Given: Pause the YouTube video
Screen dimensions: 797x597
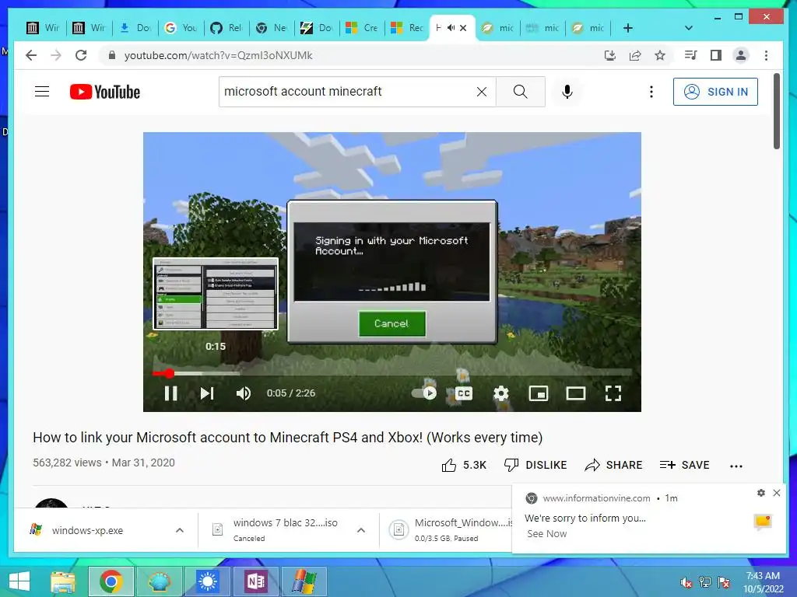Looking at the screenshot, I should point(170,393).
